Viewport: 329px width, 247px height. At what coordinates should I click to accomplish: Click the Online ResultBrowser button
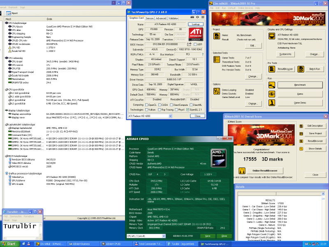265,170
